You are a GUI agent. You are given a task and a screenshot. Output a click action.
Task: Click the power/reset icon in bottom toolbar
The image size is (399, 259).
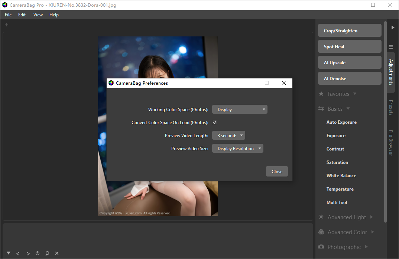38,253
